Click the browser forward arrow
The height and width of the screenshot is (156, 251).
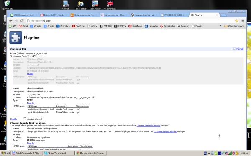click(x=16, y=21)
